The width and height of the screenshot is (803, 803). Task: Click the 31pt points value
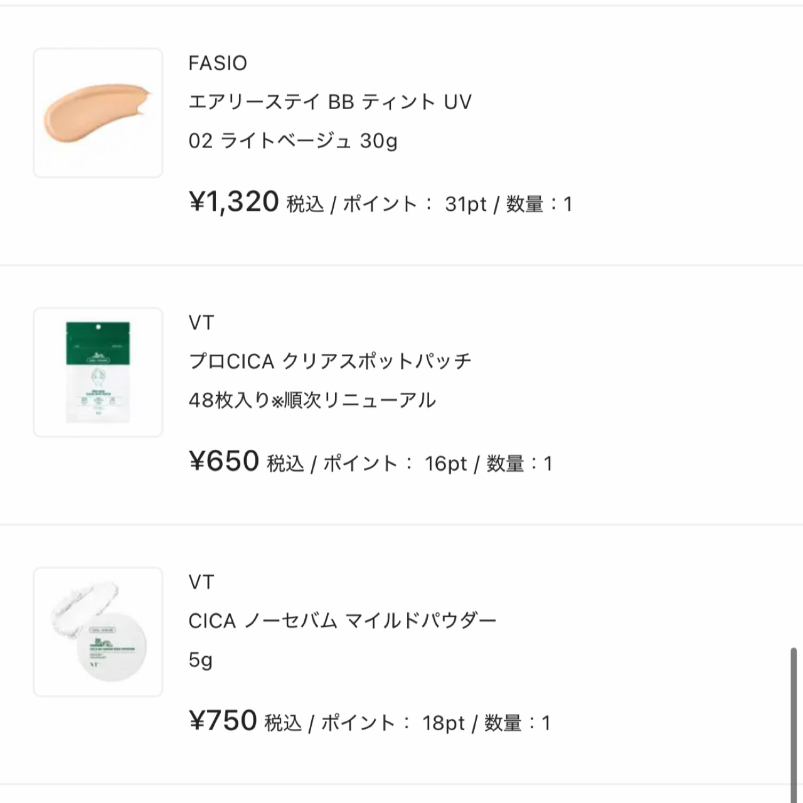[x=465, y=204]
